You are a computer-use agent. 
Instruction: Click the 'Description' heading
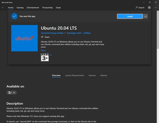point(15,104)
